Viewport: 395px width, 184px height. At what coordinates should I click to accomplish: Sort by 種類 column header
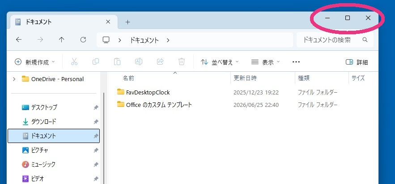(304, 78)
